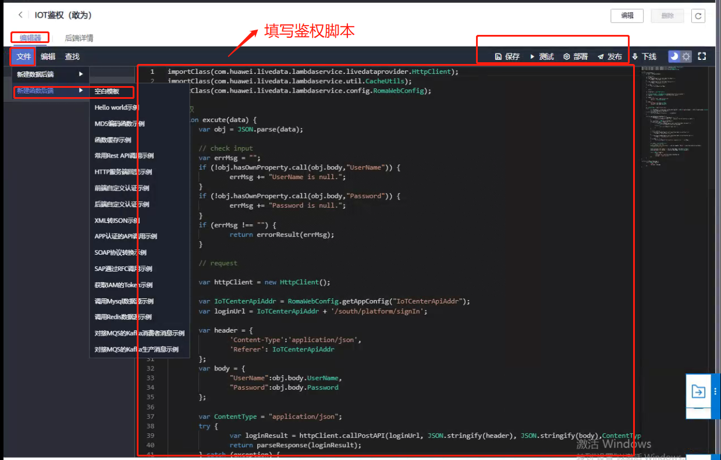Screen dimensions: 721x460
Task: Choose 前端自定义认证示例 template
Action: (122, 188)
